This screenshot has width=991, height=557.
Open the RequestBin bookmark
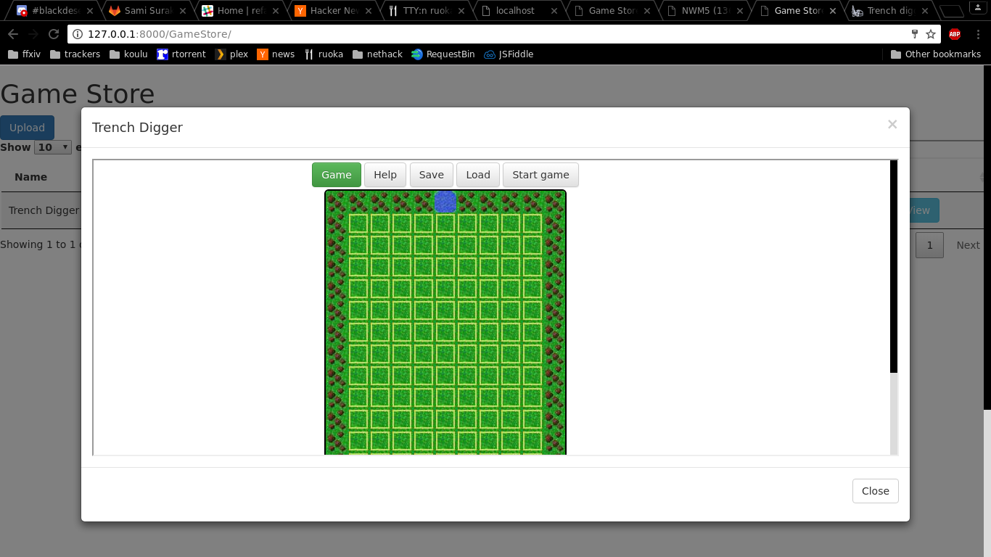(443, 54)
